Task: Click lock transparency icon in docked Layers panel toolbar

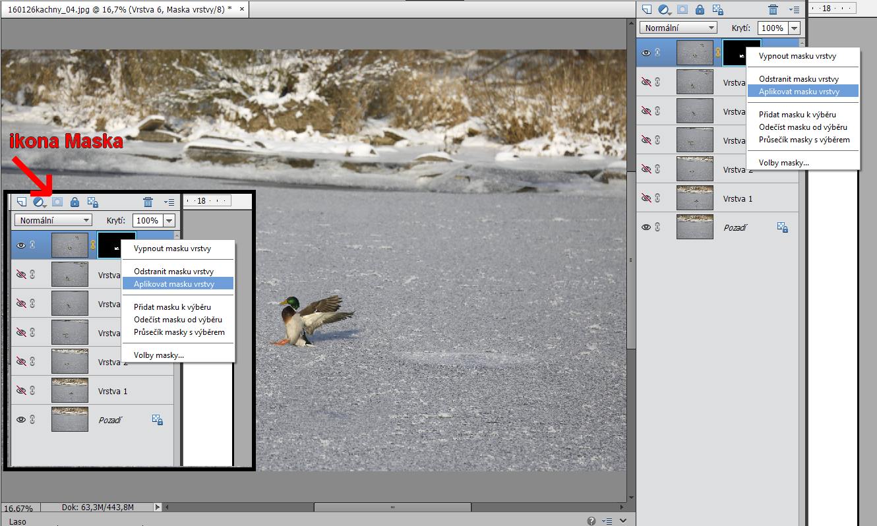Action: click(718, 9)
